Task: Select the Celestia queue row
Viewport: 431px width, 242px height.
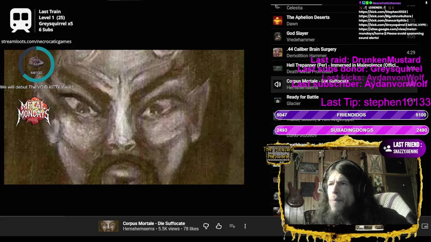Action: pos(344,7)
